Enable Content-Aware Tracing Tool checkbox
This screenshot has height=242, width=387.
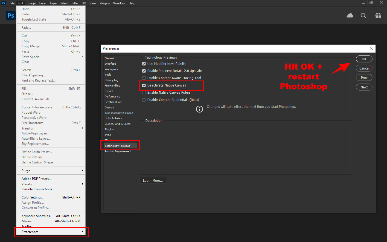coord(144,78)
